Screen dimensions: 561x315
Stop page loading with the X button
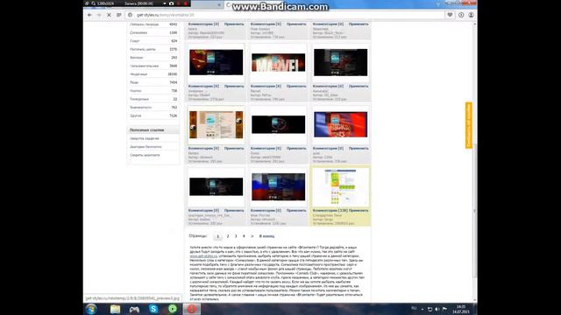(109, 15)
